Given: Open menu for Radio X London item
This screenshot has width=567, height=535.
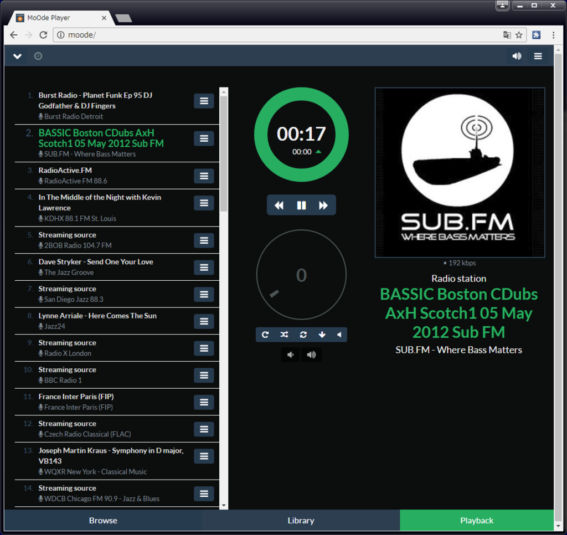Looking at the screenshot, I should pos(204,348).
